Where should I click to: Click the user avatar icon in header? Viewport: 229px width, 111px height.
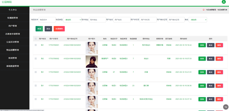[224, 2]
